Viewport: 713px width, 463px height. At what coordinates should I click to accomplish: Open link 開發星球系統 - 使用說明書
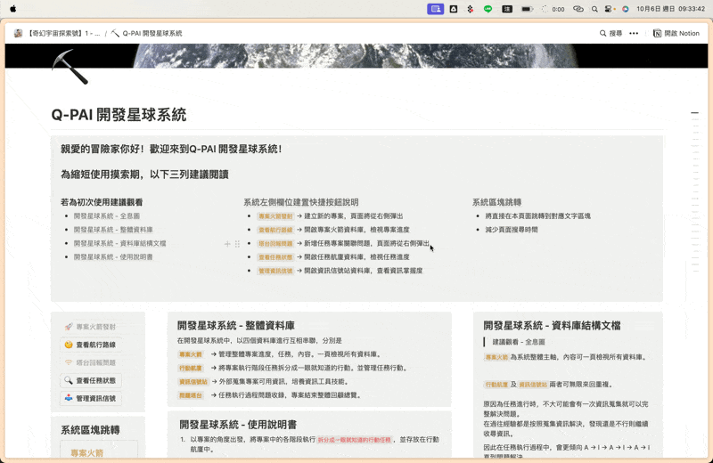coord(113,257)
